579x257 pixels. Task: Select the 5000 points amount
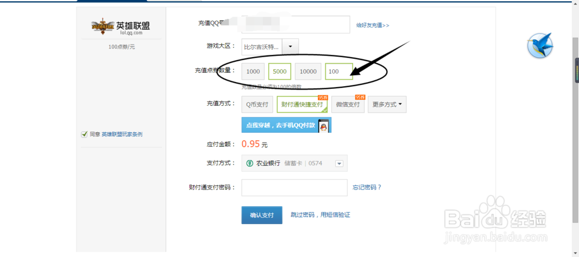tap(280, 72)
